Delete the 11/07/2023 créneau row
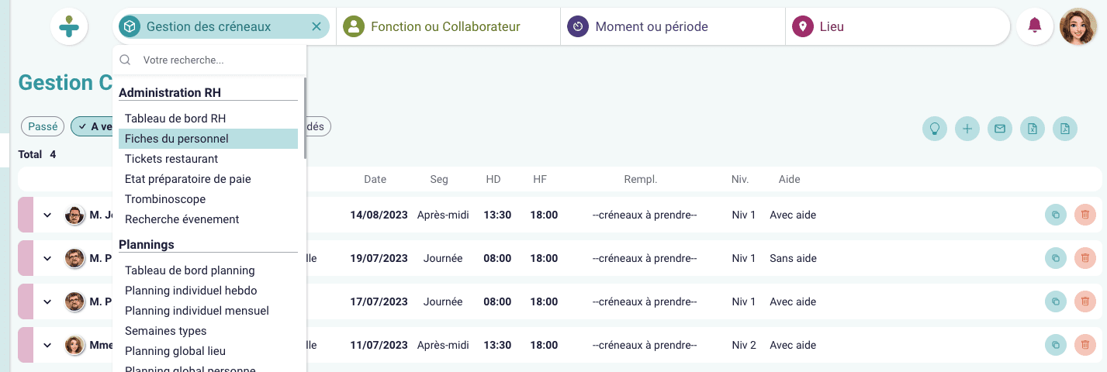Screen dimensions: 1107x372 1085,345
